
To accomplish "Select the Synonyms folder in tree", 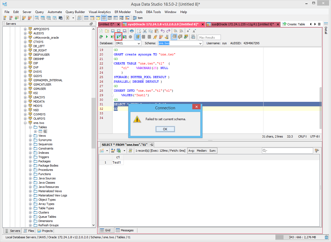I will click(45, 140).
